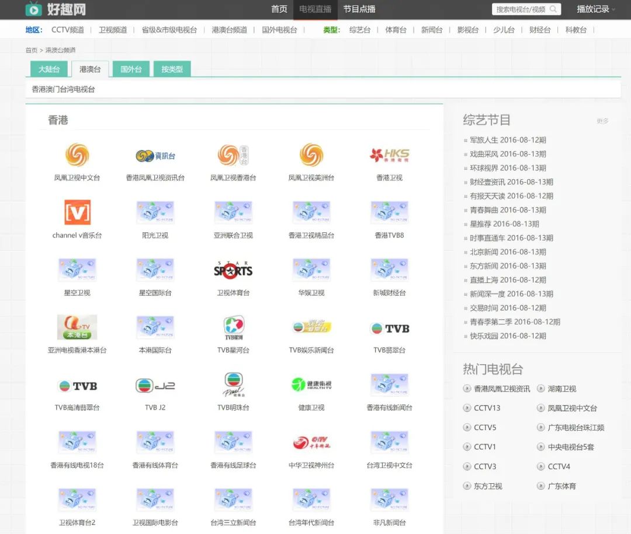631x534 pixels.
Task: Select the TVB星河台 logo
Action: point(233,327)
